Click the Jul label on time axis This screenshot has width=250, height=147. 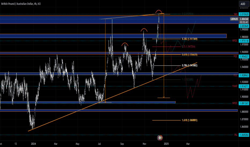coord(99,144)
